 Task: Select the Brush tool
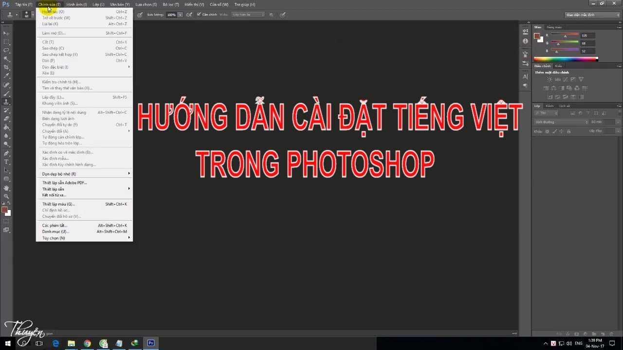click(x=7, y=93)
